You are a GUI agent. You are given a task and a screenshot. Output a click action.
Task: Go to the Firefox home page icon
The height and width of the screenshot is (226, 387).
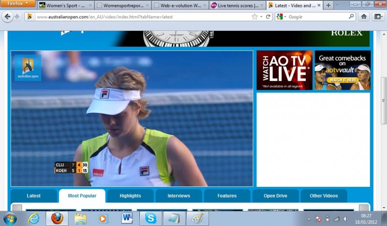(x=364, y=16)
